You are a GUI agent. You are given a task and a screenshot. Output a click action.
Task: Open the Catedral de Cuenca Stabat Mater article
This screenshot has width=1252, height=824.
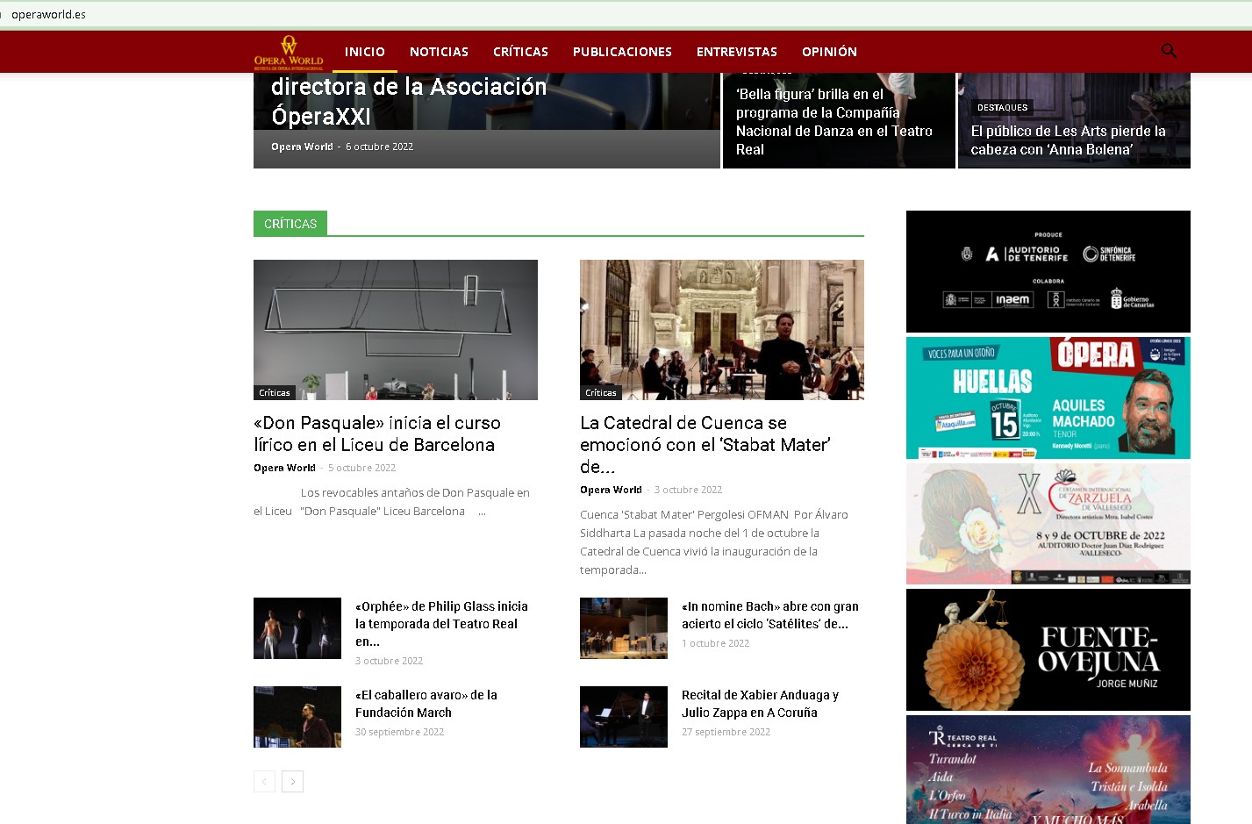pos(705,445)
